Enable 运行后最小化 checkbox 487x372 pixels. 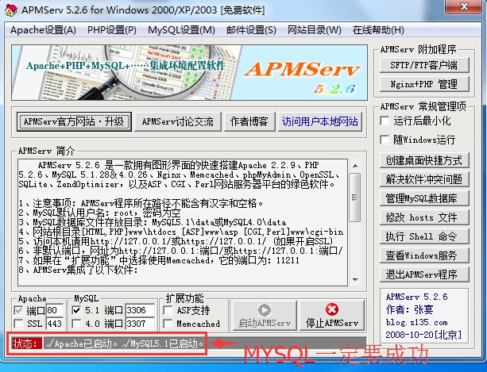click(x=385, y=121)
